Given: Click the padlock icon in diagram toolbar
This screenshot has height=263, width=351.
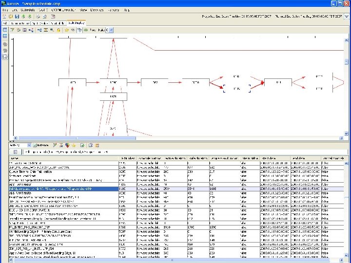Looking at the screenshot, I should [58, 30].
